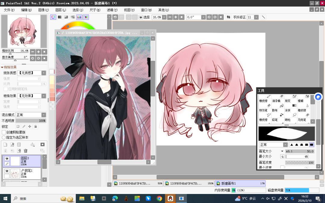Hide 图层3 using its eye icon

(x=7, y=158)
